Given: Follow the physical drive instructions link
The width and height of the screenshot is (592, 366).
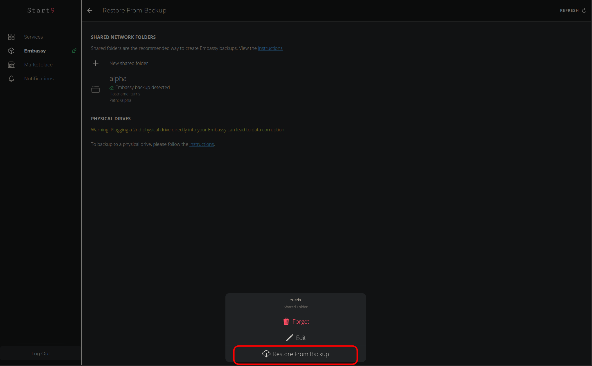Looking at the screenshot, I should [202, 144].
